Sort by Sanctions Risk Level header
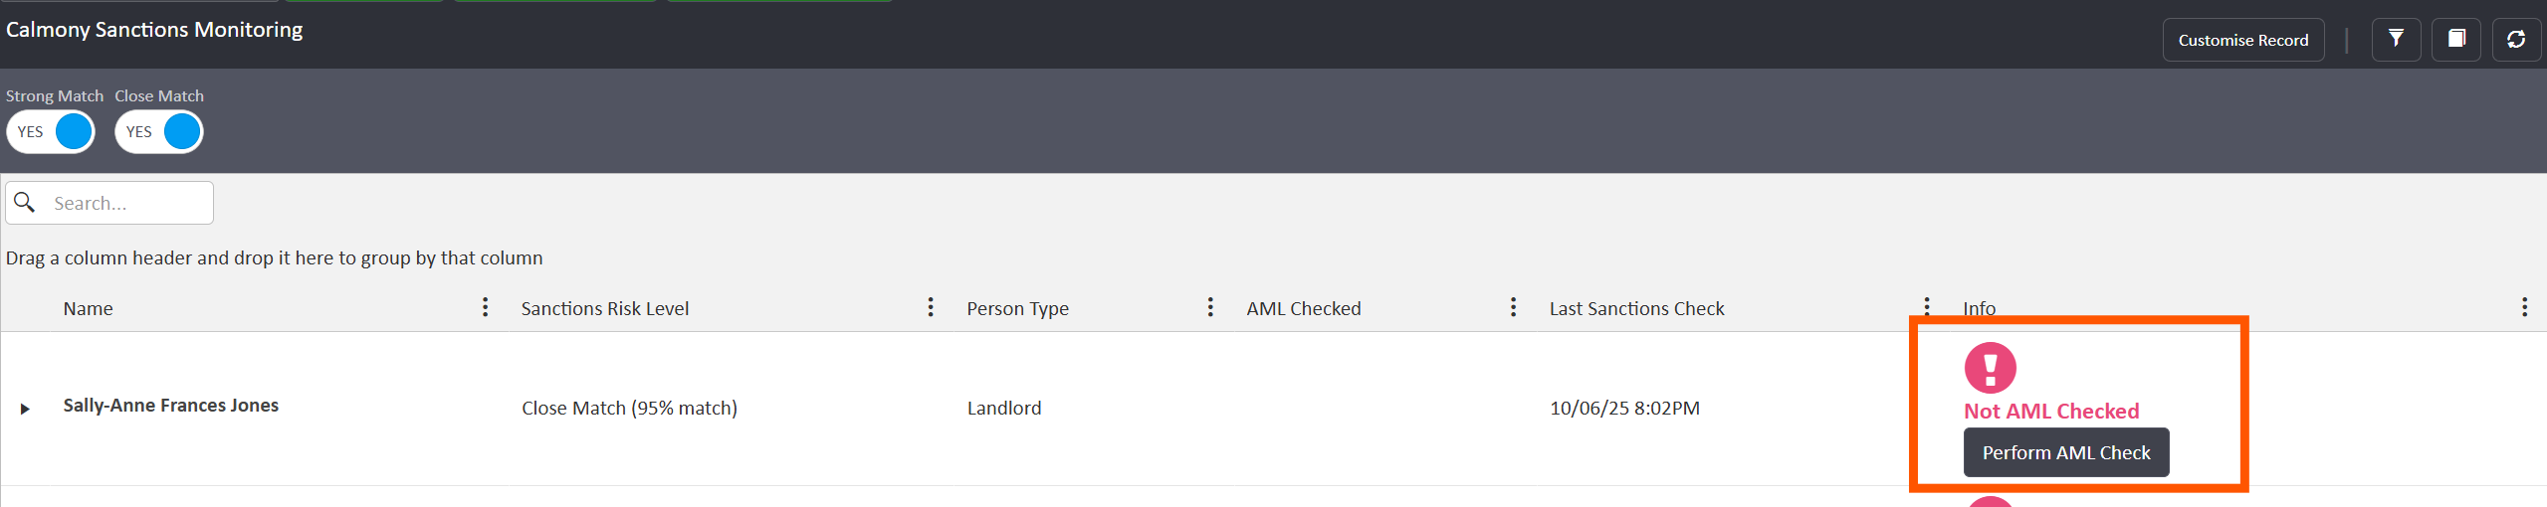 click(x=605, y=309)
